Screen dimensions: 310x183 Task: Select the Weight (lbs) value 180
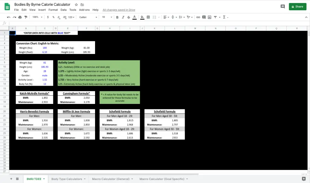tap(45, 48)
